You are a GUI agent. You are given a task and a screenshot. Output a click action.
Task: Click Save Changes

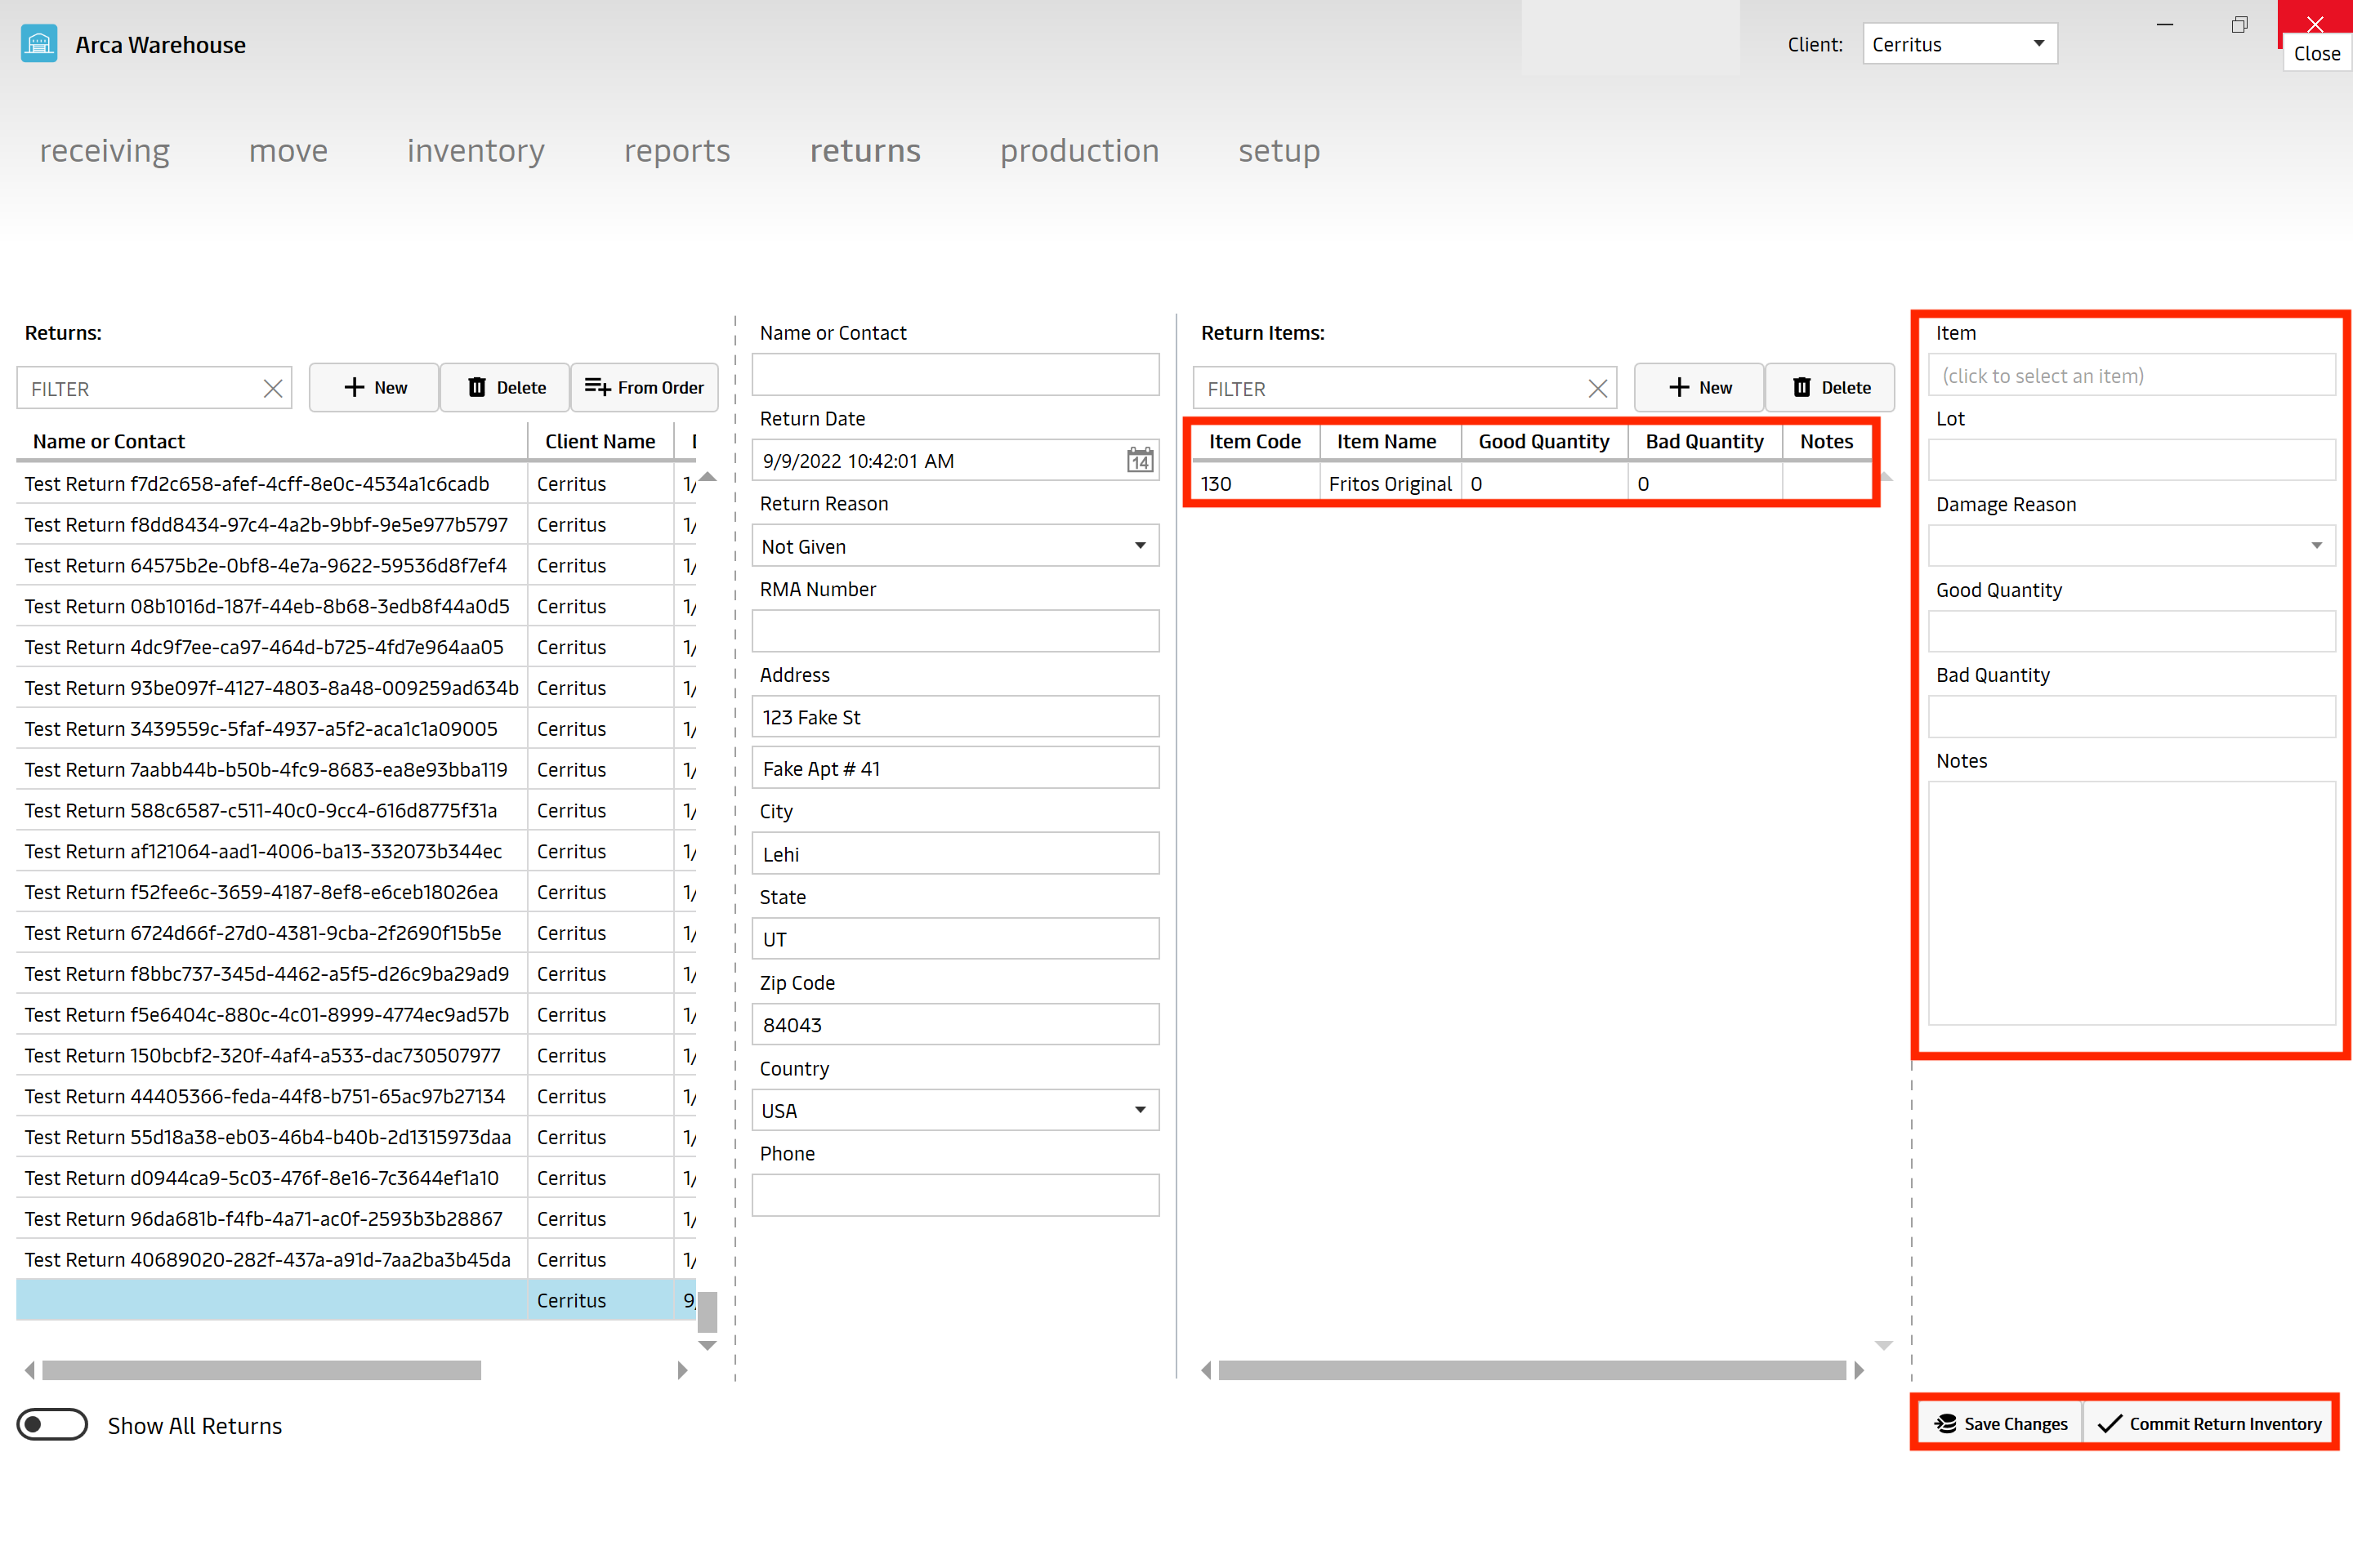pyautogui.click(x=2001, y=1423)
